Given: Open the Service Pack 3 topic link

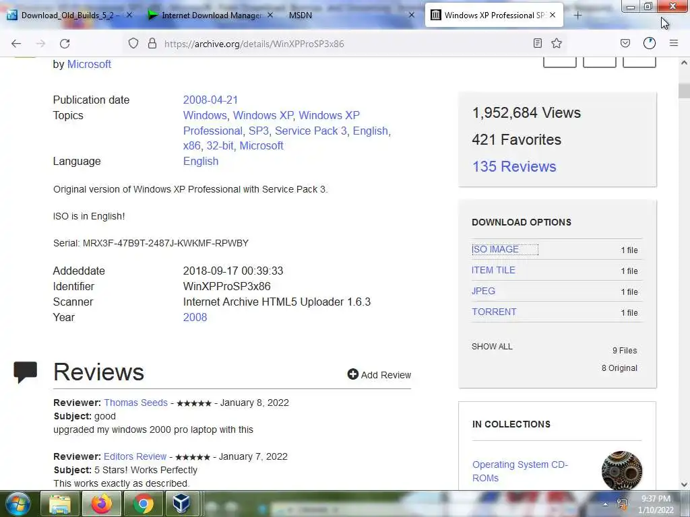Looking at the screenshot, I should click(311, 131).
